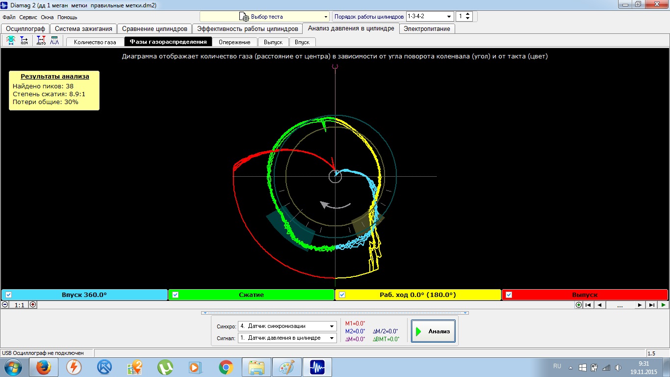670x377 pixels.
Task: Select the Фазы газораспределения subtab
Action: pos(168,42)
